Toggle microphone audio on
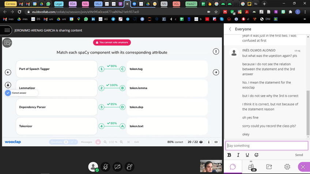 click(x=106, y=167)
